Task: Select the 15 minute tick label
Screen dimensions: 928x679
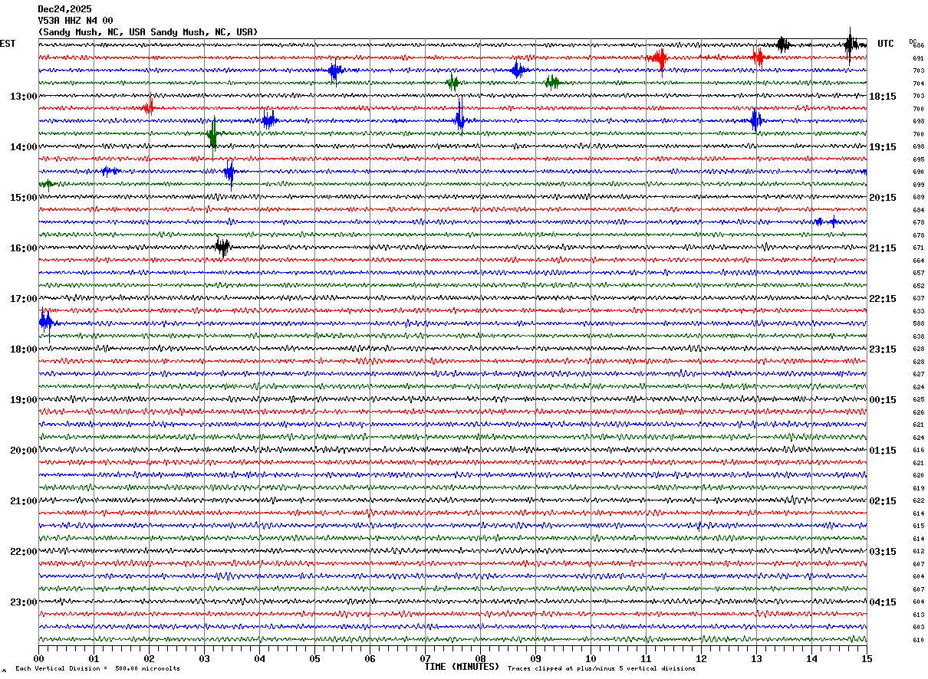Action: pos(867,658)
